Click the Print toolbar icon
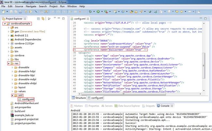Image resolution: width=212 pixels, height=131 pixels. [20, 12]
